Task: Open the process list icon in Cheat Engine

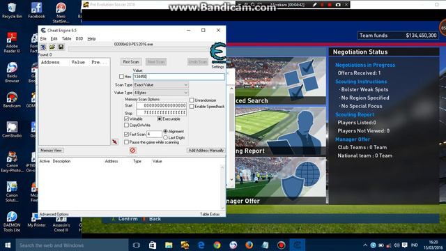Action: point(43,47)
